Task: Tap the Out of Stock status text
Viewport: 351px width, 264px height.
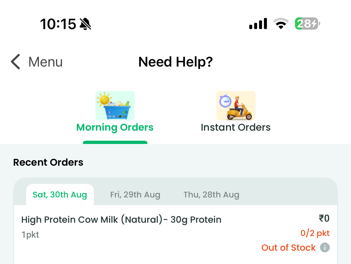Action: point(288,247)
